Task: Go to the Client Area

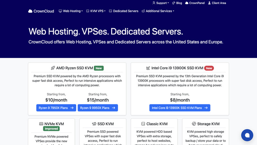Action: click(x=217, y=3)
